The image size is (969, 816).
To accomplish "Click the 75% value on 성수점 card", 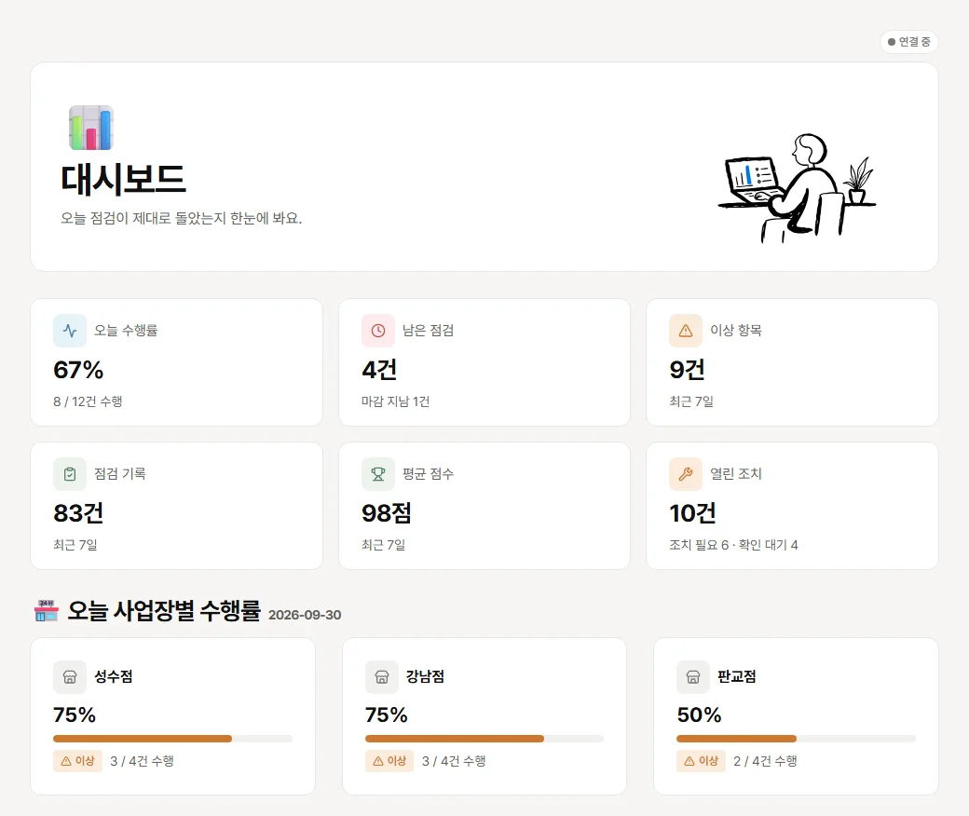I will click(x=75, y=714).
